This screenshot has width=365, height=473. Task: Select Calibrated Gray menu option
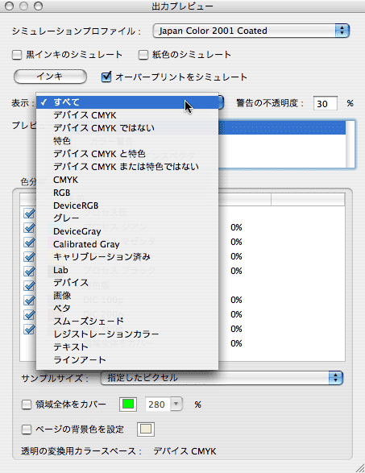(127, 244)
